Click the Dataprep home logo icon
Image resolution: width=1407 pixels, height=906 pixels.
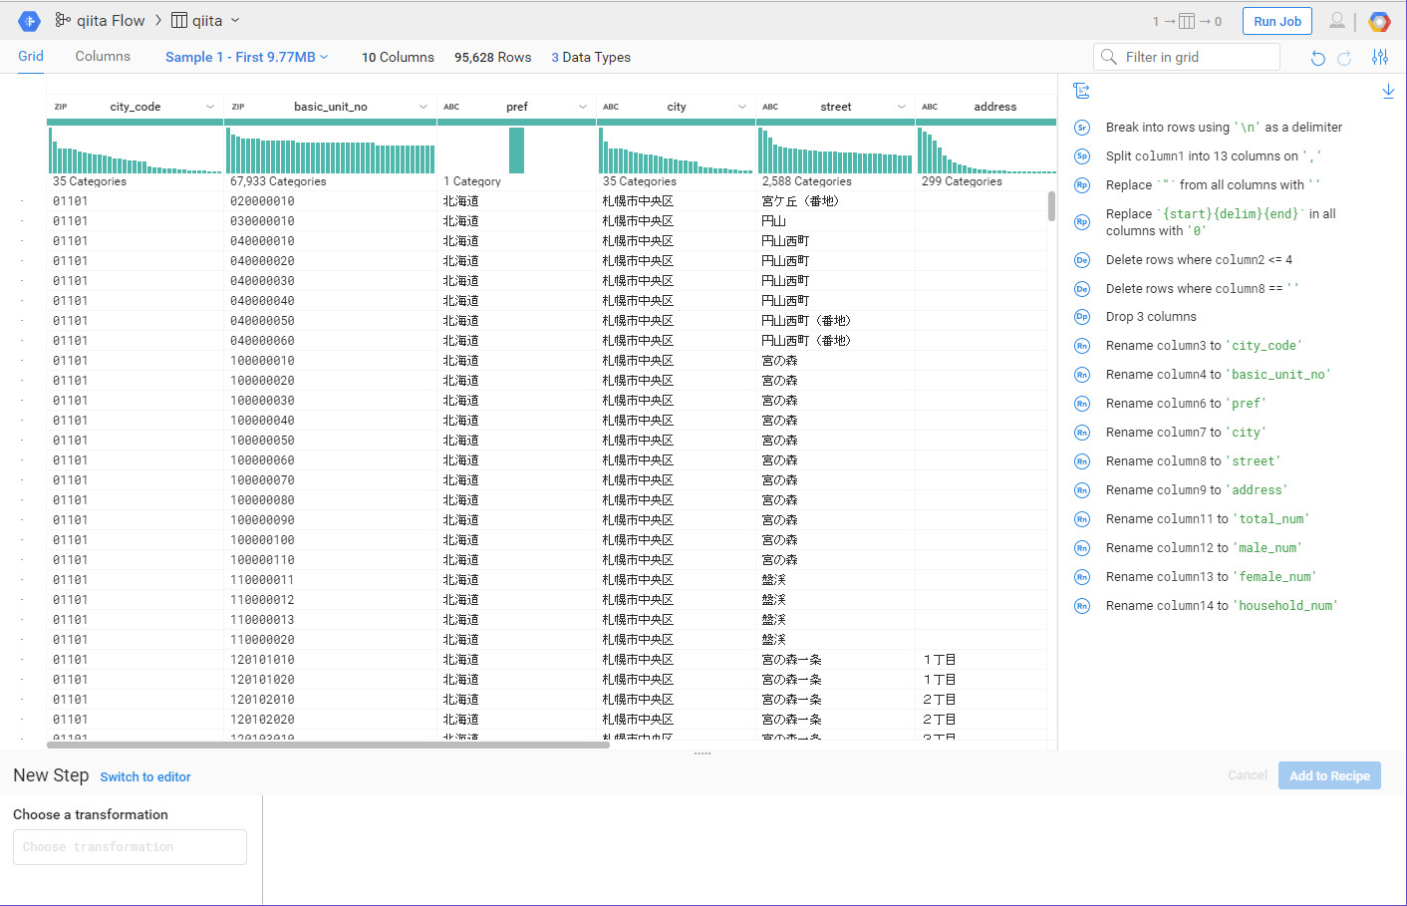(x=29, y=21)
